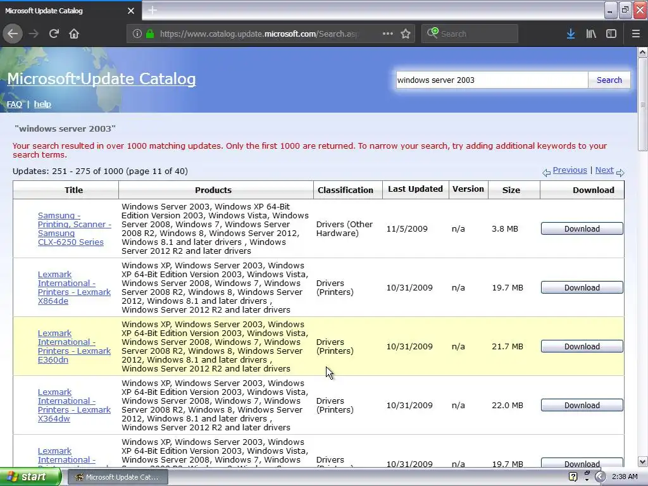Click 'Drivers (Other Hardware)' classification cell

[x=344, y=228]
